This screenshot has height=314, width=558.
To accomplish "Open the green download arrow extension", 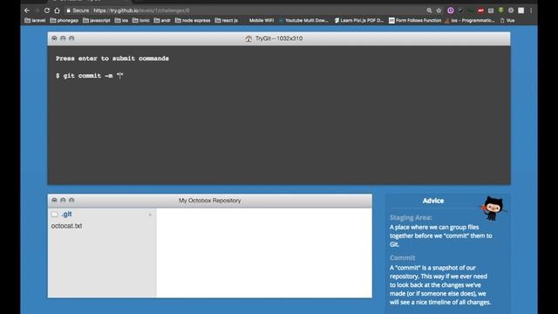I will click(500, 10).
